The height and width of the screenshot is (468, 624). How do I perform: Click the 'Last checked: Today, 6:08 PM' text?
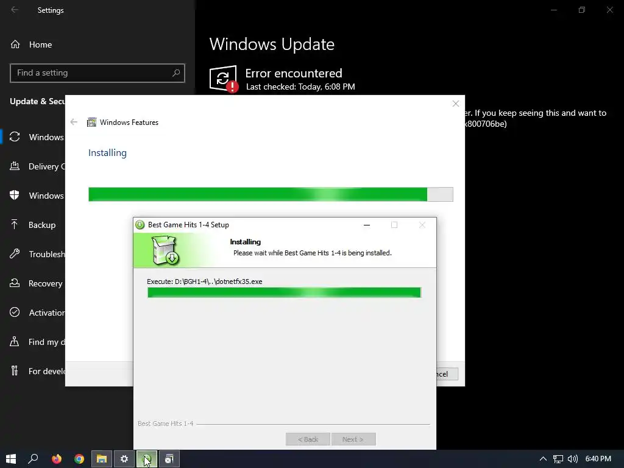click(x=300, y=87)
